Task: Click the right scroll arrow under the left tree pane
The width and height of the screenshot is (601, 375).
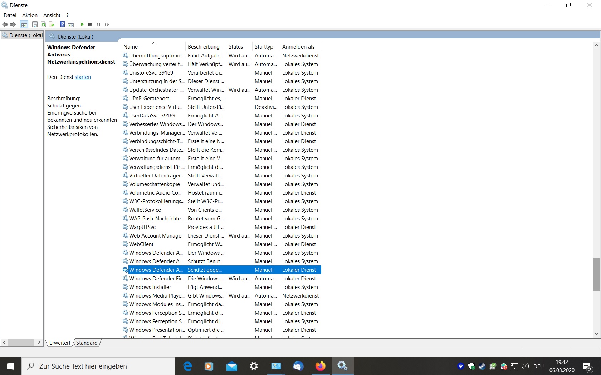Action: tap(39, 342)
